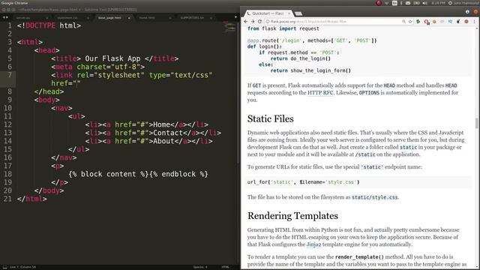Close the home.html tab
The image size is (480, 270).
170,18
